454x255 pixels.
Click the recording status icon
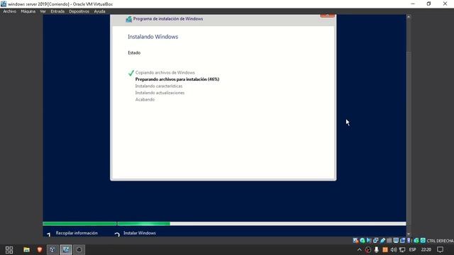[x=402, y=241]
